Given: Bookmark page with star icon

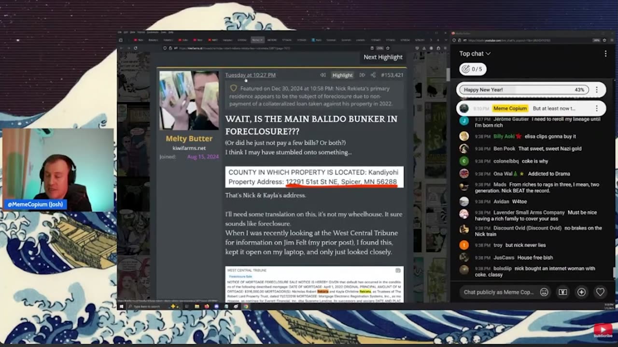Looking at the screenshot, I should coord(388,48).
